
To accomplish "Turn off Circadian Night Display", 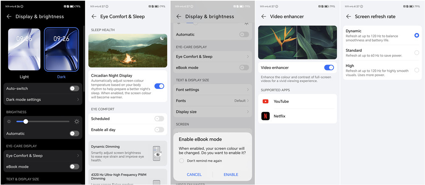I will (x=159, y=86).
